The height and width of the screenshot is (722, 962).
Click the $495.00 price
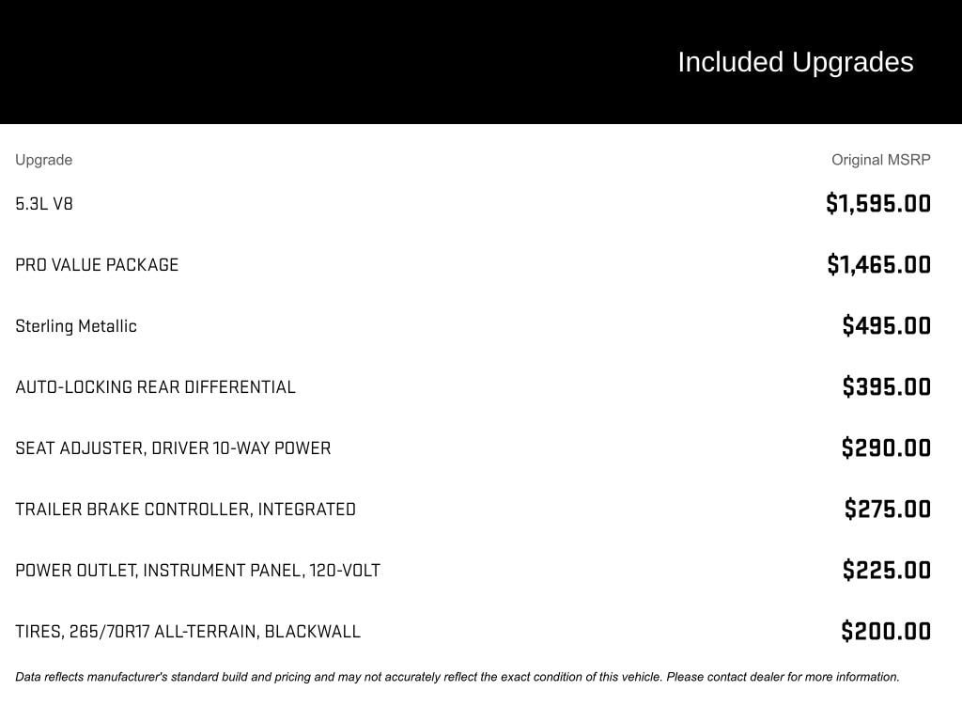[886, 326]
